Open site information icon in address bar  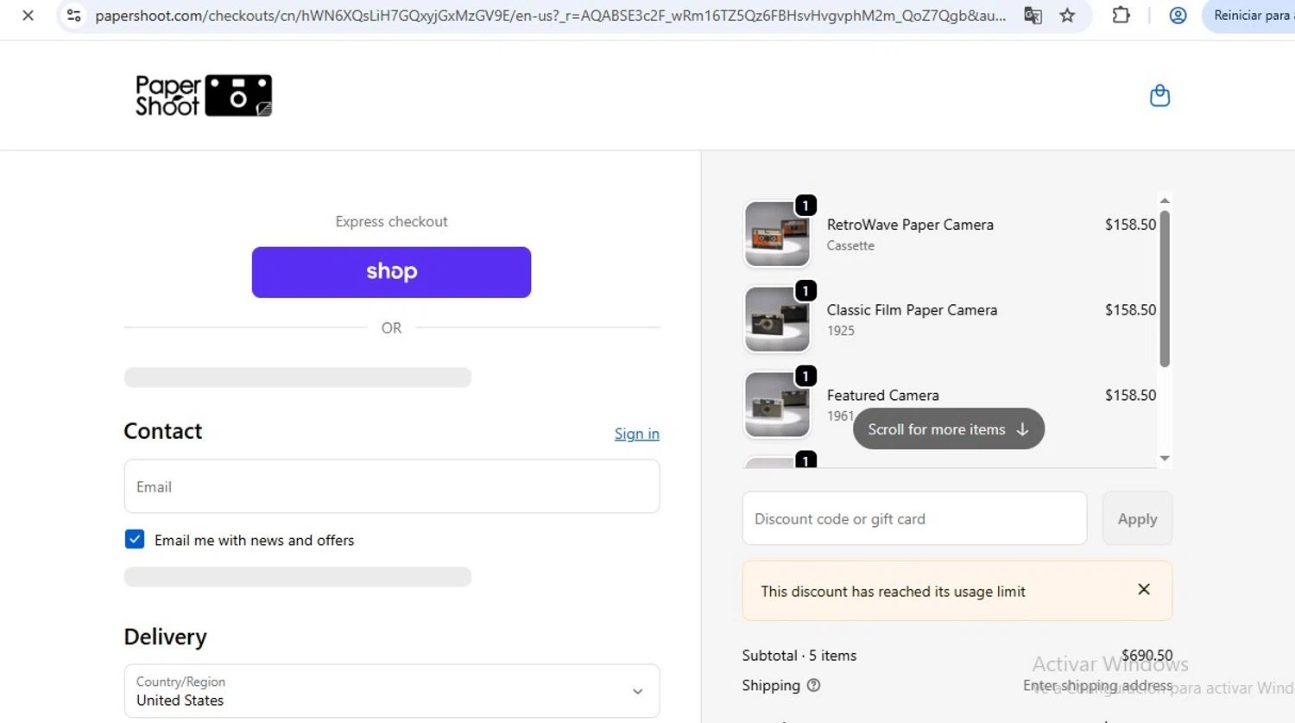(74, 16)
